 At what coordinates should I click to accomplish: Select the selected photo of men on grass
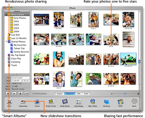click(128, 59)
